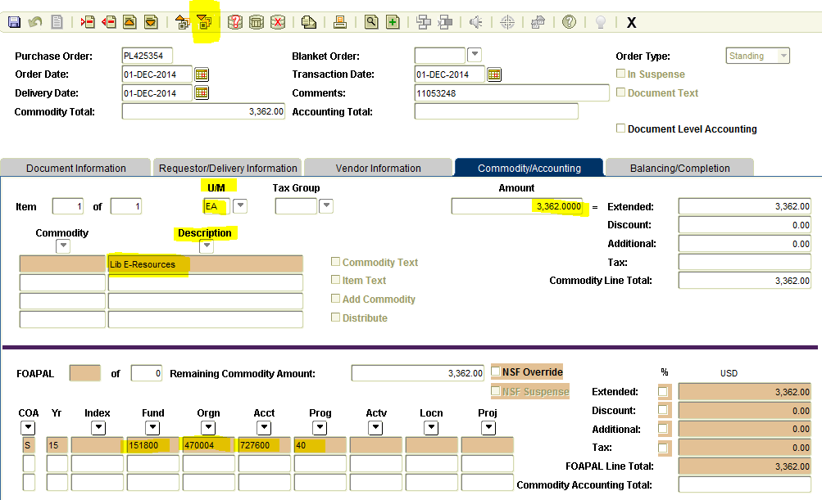The image size is (822, 500).
Task: Open the COA lookup dropdown arrow
Action: coord(28,428)
